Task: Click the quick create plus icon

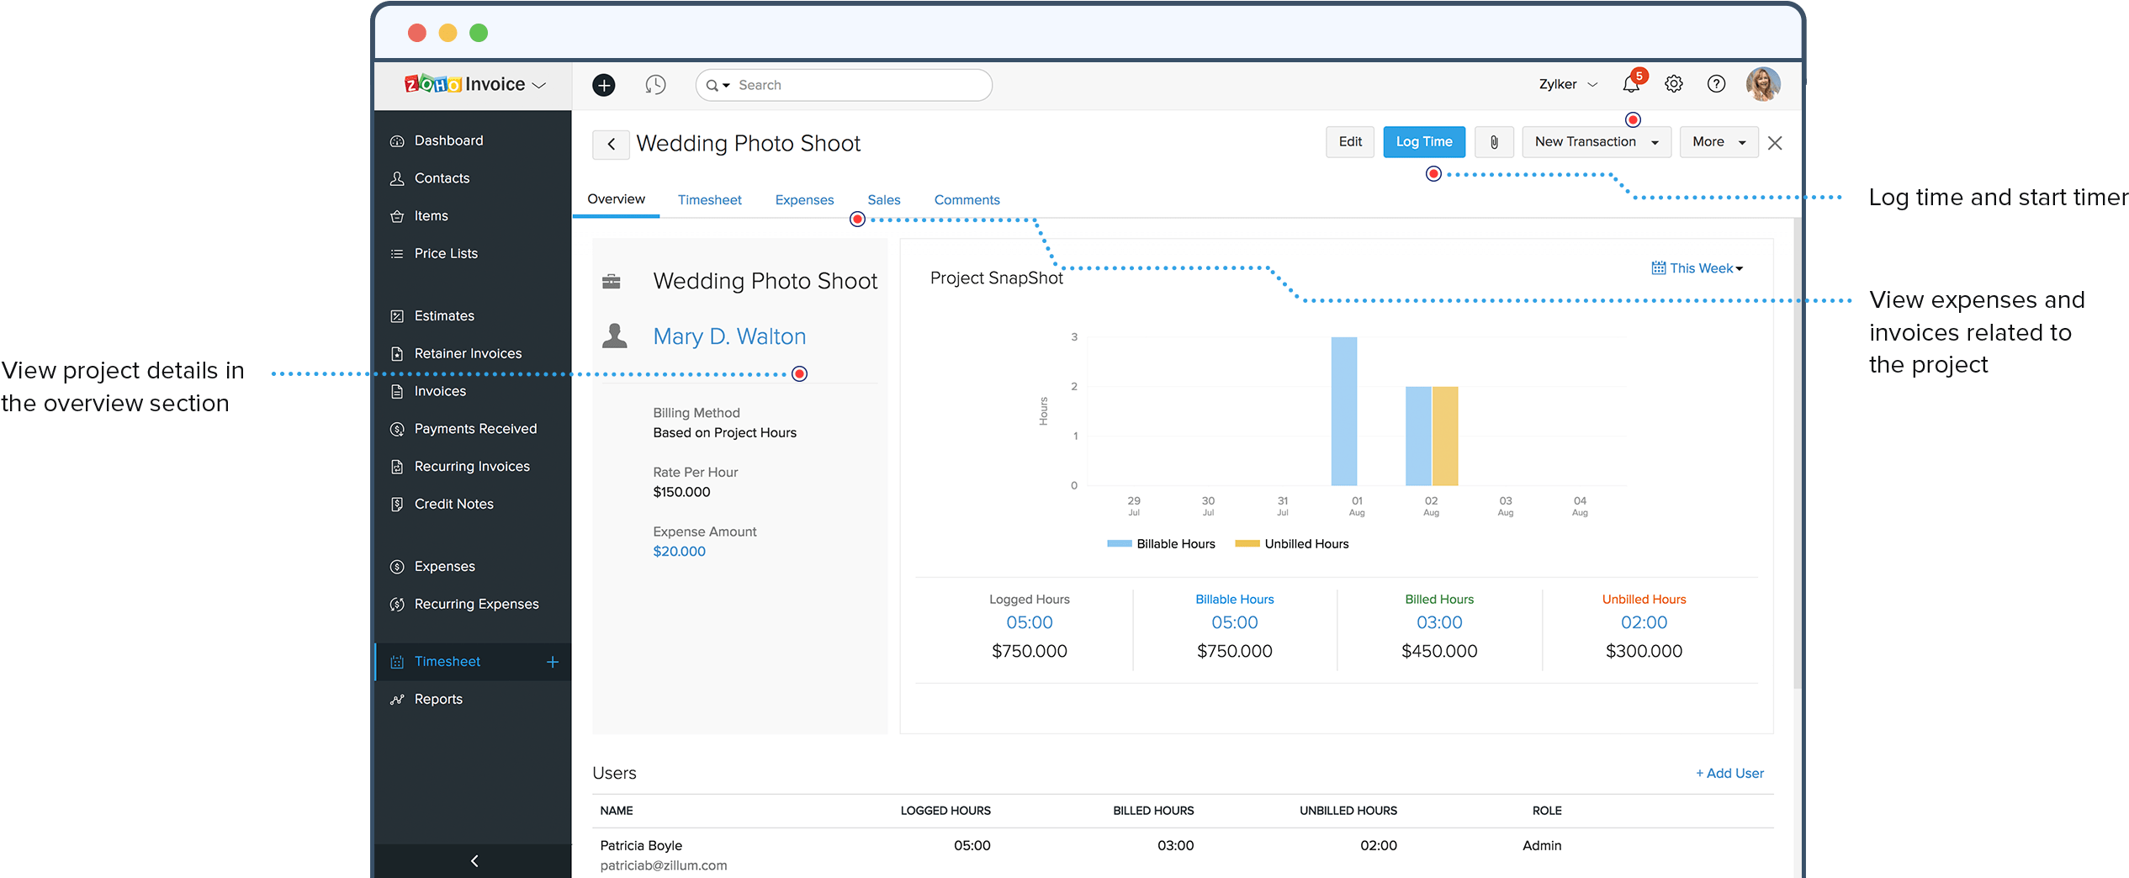Action: [x=603, y=85]
